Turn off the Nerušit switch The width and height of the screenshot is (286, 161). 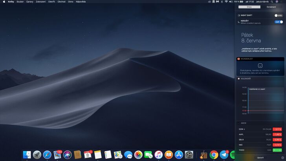279,22
